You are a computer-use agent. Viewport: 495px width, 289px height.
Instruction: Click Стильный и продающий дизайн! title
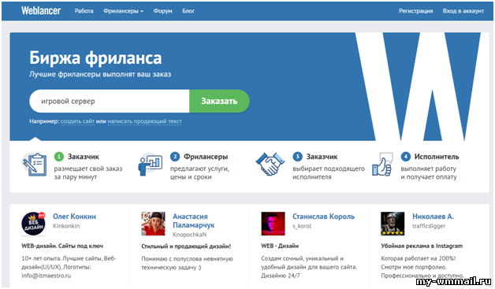pyautogui.click(x=186, y=246)
